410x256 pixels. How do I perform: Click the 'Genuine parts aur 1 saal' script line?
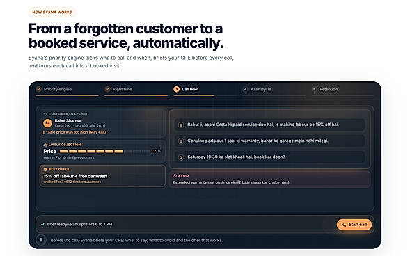click(270, 141)
